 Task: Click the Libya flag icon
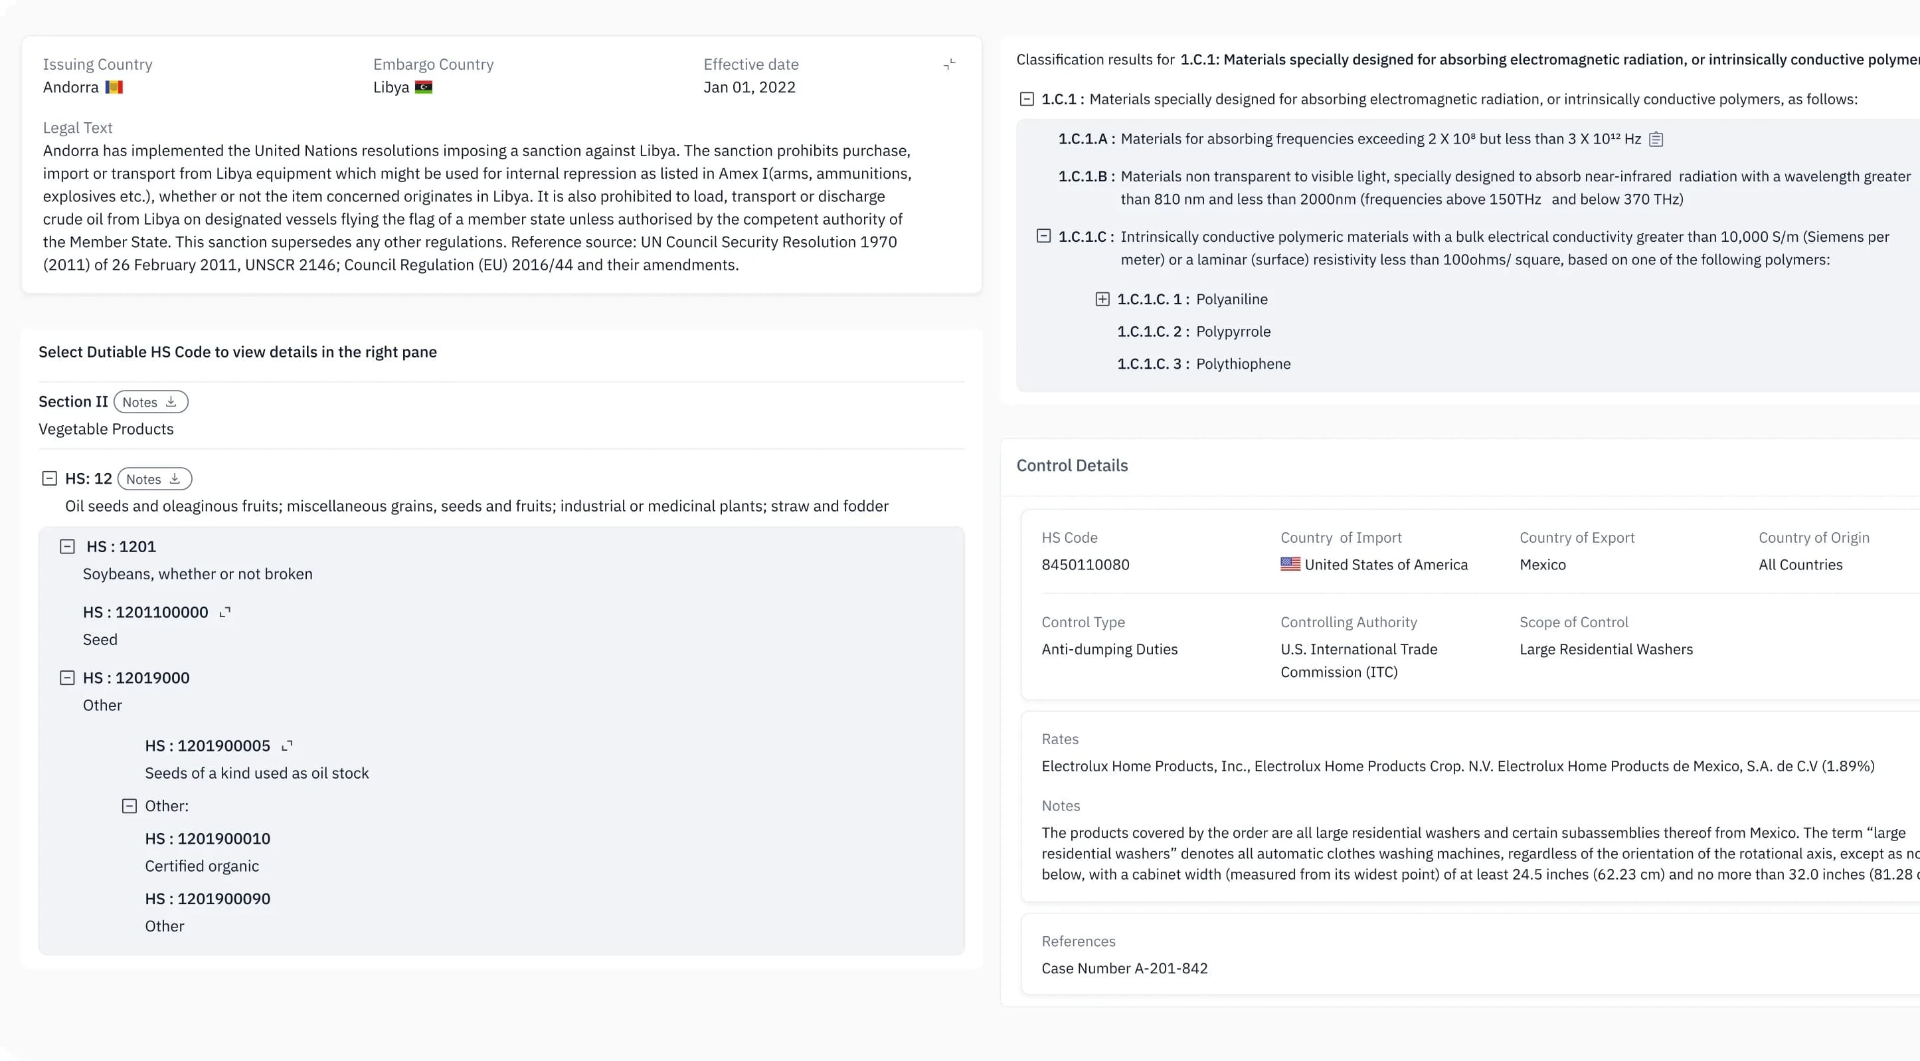[x=423, y=87]
